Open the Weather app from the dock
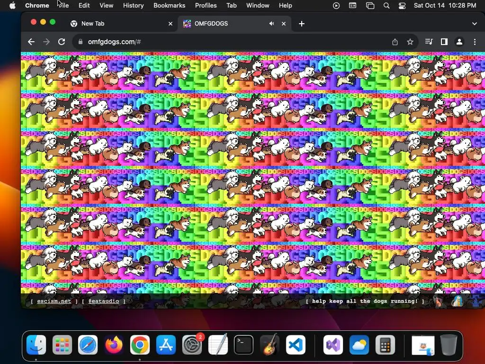Screen dimensions: 485x364 point(359,345)
